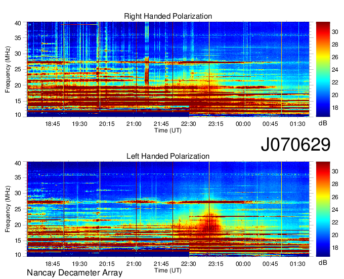The height and width of the screenshot is (279, 344).
Task: Click the 40 MHz tick on Left Handed frequency axis
Action: (18, 163)
